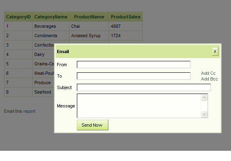Select the Seafood category cell
Screen dimensions: 231x161
[x=43, y=92]
